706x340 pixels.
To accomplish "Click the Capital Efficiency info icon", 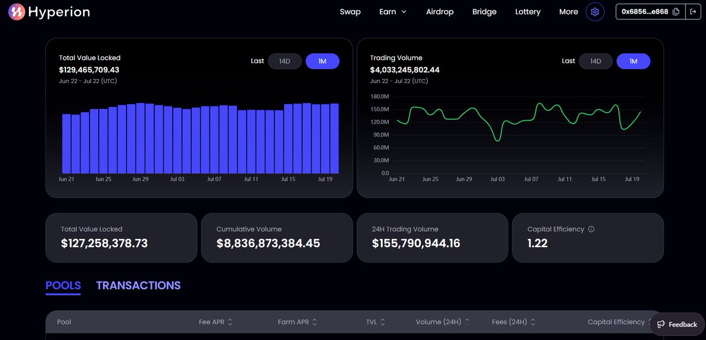I will pos(591,229).
